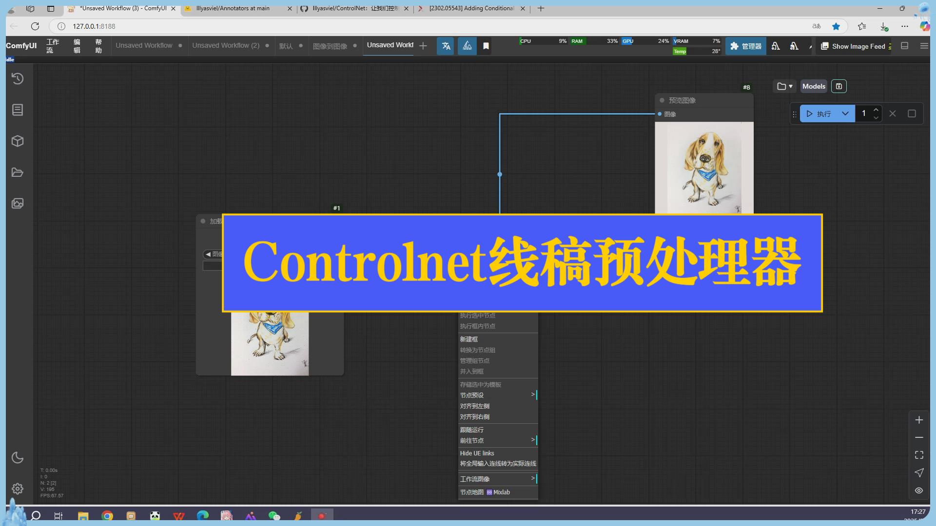Click the first unload models icon after 管理器
The width and height of the screenshot is (936, 526).
point(776,46)
